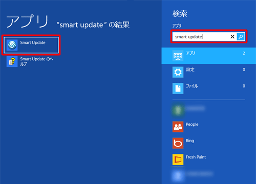Image resolution: width=256 pixels, height=184 pixels.
Task: Select the 設定 search category
Action: (x=209, y=72)
